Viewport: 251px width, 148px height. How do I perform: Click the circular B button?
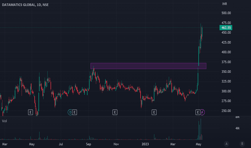tap(242, 144)
